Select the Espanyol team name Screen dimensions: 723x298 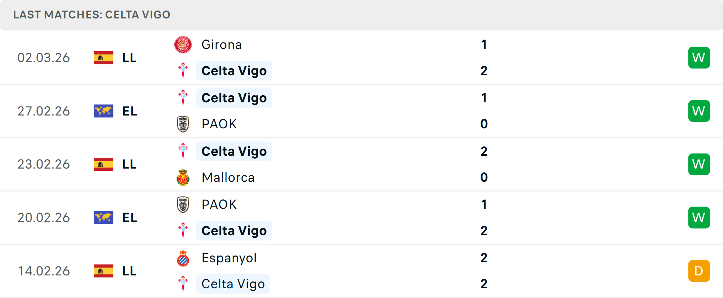229,258
